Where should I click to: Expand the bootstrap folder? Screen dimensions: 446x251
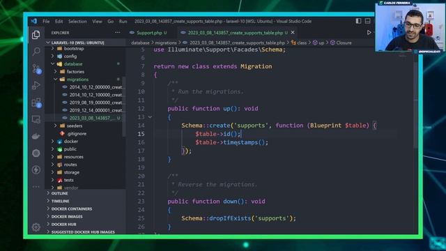(x=74, y=49)
